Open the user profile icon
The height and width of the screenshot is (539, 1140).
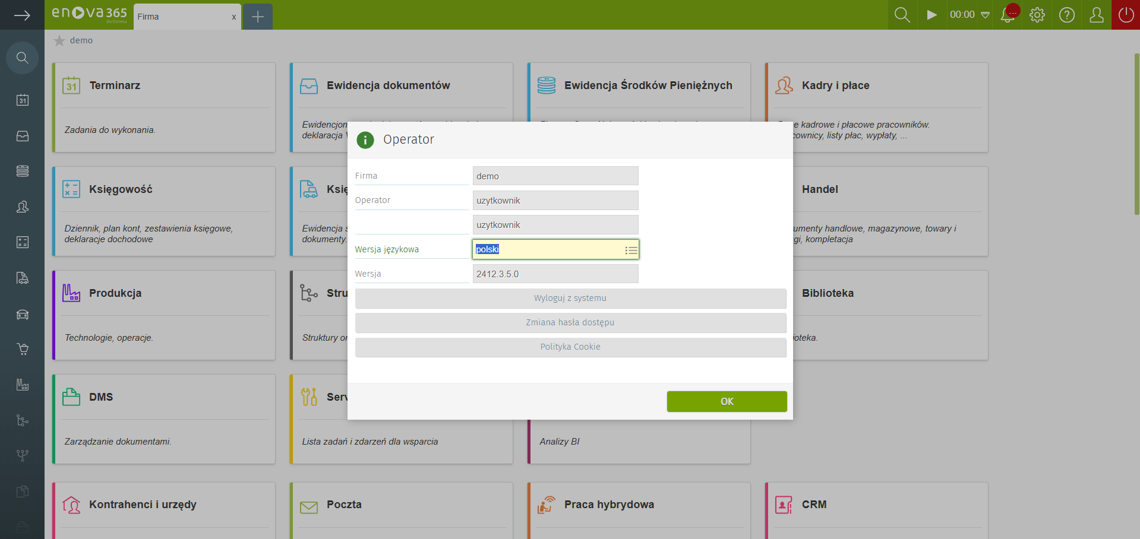tap(1097, 15)
